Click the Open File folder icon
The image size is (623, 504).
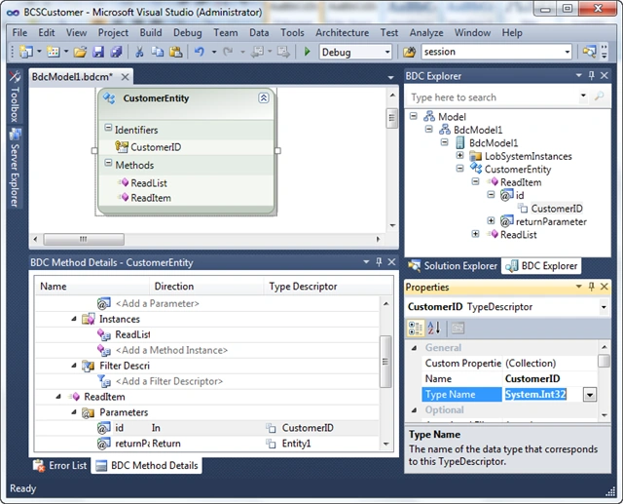(x=80, y=52)
